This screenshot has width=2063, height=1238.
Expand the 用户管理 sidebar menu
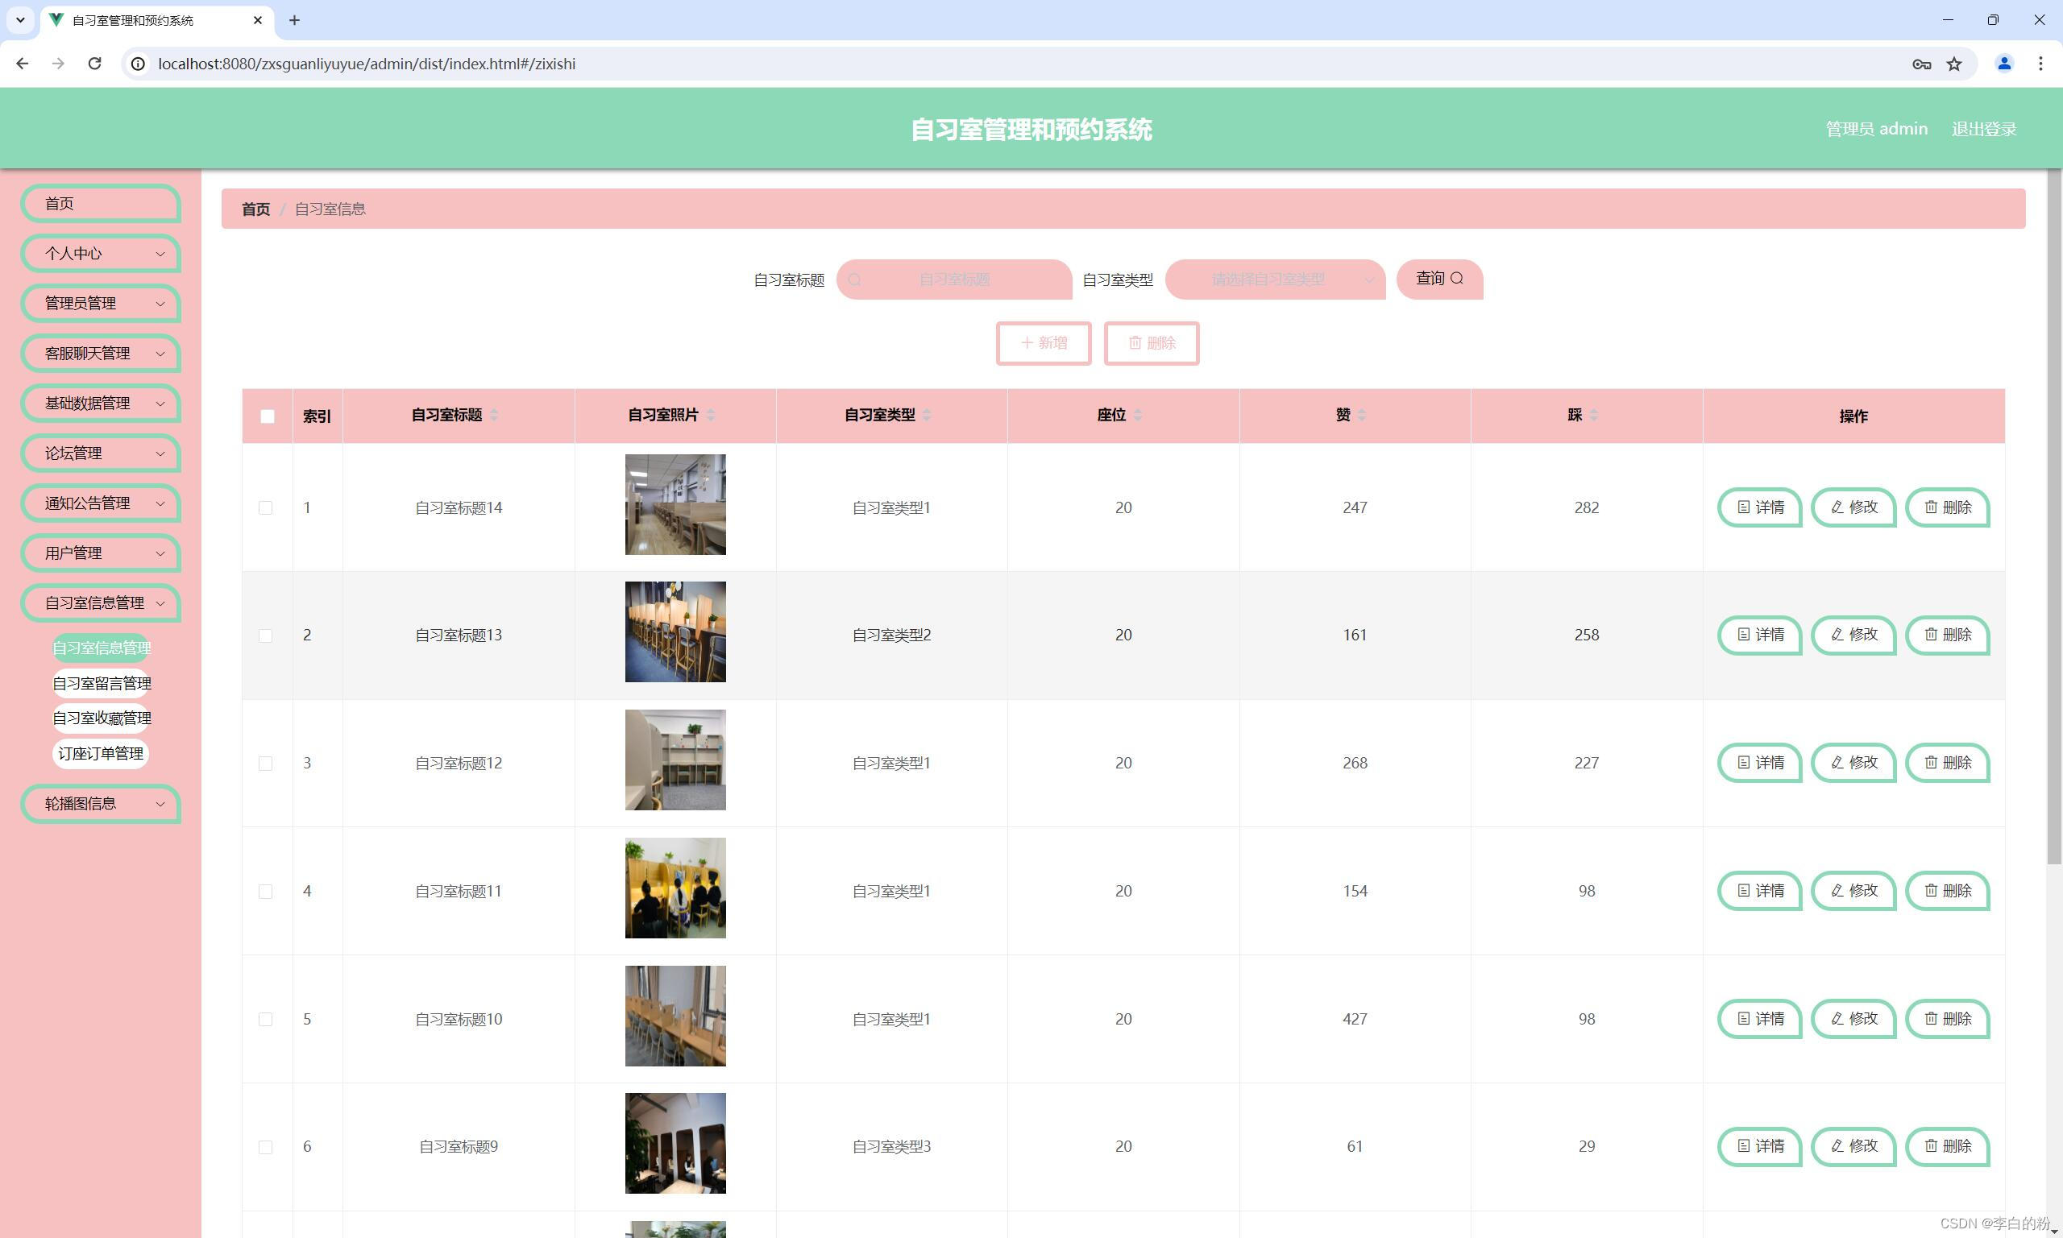click(x=101, y=553)
